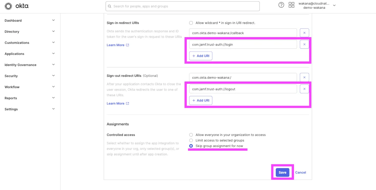Choose Limit access to selected groups

pyautogui.click(x=191, y=141)
